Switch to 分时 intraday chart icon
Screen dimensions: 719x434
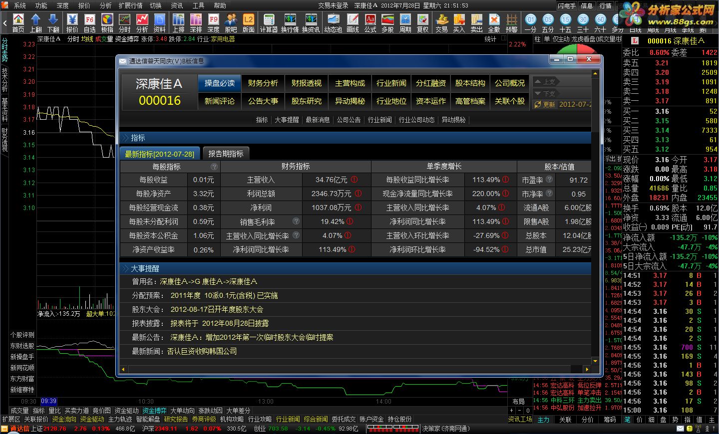pyautogui.click(x=125, y=22)
